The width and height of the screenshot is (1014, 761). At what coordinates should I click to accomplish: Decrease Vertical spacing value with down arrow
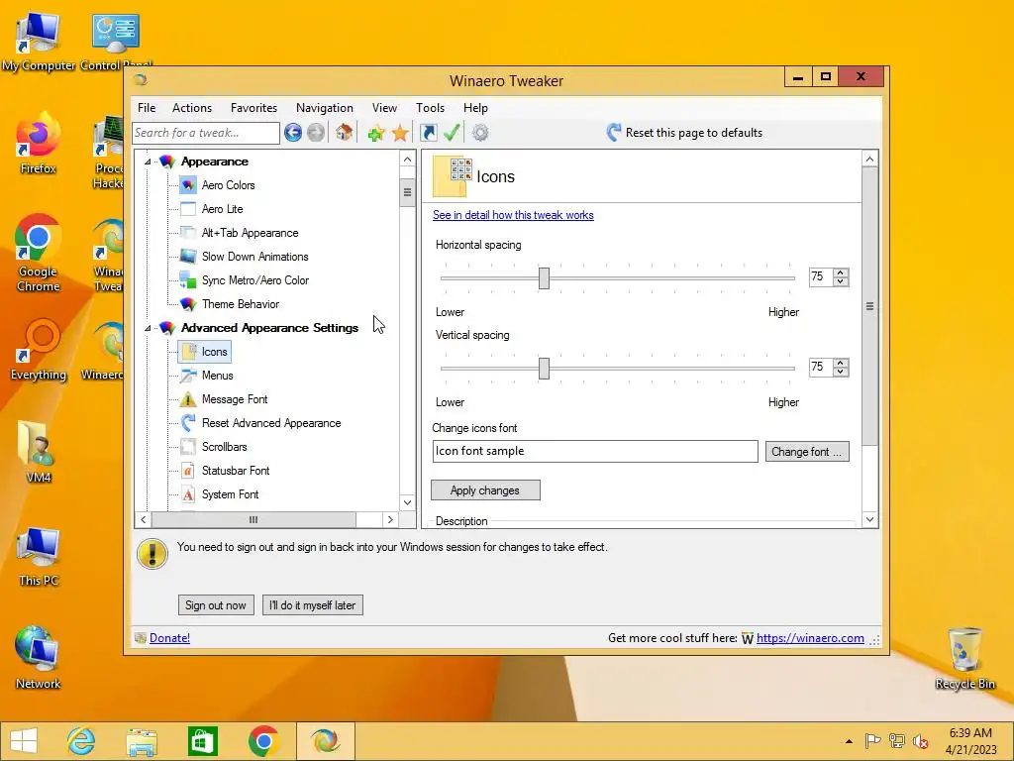(840, 372)
